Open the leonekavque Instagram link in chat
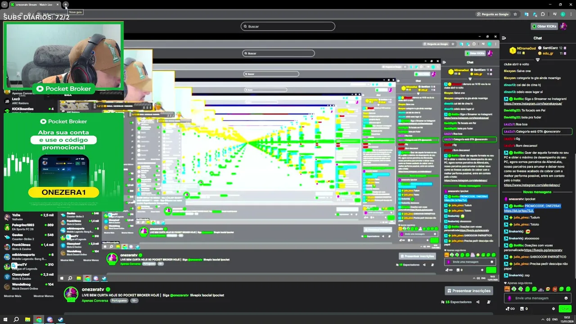Viewport: 576px width, 324px height. click(x=533, y=103)
